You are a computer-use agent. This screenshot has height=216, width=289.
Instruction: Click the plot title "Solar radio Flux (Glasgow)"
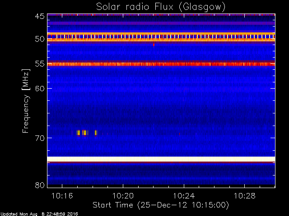161,7
